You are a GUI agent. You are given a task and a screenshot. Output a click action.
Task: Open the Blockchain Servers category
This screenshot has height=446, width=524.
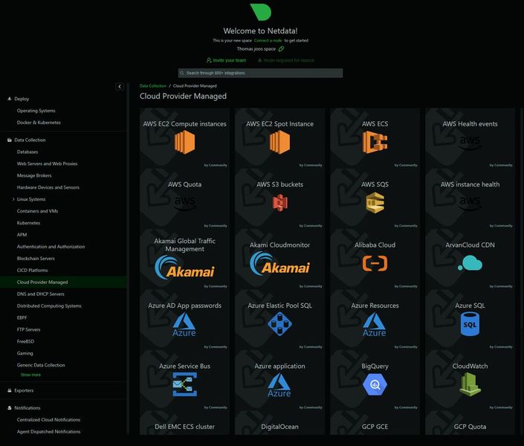coord(36,259)
